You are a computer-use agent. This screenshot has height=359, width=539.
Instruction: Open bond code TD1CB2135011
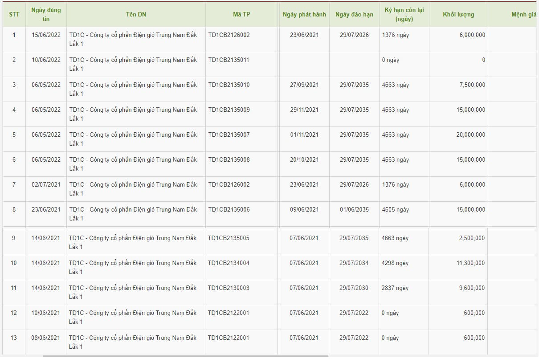tap(229, 60)
